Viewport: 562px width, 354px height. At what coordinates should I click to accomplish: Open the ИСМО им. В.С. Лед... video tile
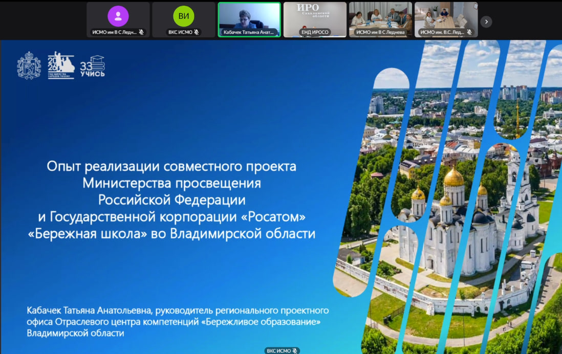click(446, 20)
